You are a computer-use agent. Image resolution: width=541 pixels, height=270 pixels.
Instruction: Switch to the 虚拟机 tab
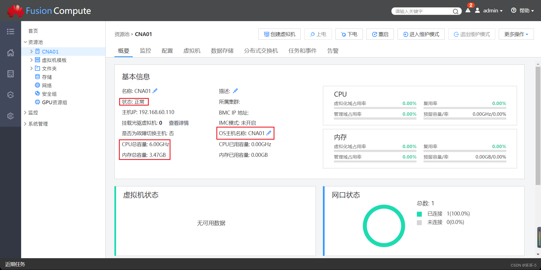[x=192, y=51]
